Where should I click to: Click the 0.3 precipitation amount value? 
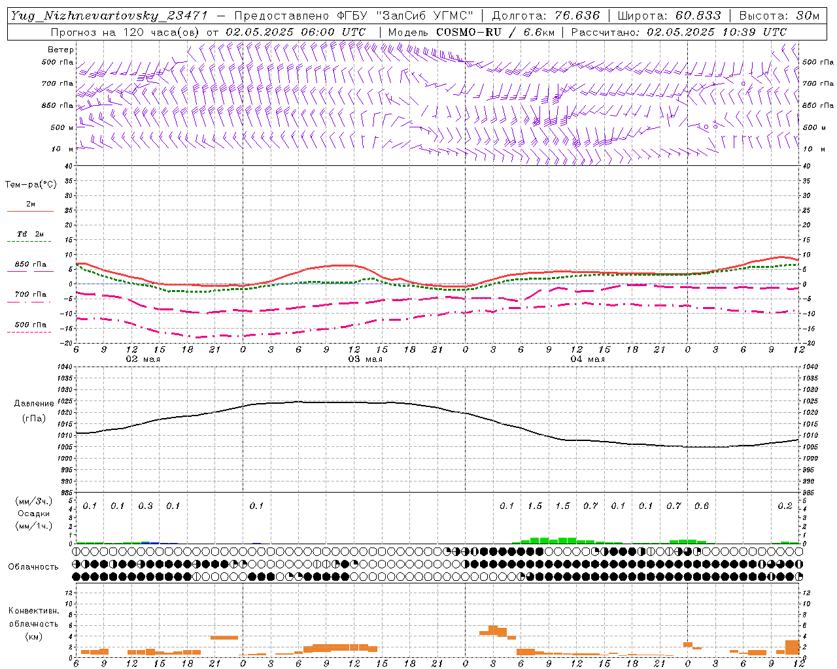tap(145, 506)
